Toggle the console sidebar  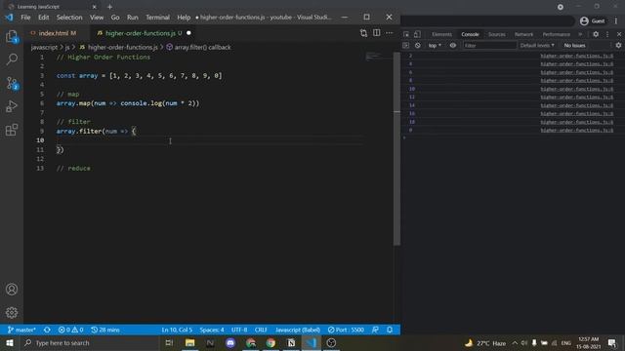pyautogui.click(x=406, y=46)
